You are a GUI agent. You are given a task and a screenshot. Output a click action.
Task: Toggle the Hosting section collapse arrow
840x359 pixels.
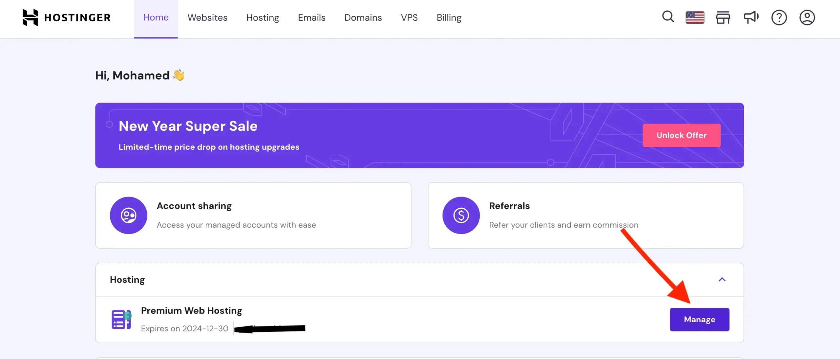coord(722,279)
